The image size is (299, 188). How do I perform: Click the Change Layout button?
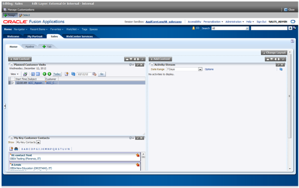274,53
